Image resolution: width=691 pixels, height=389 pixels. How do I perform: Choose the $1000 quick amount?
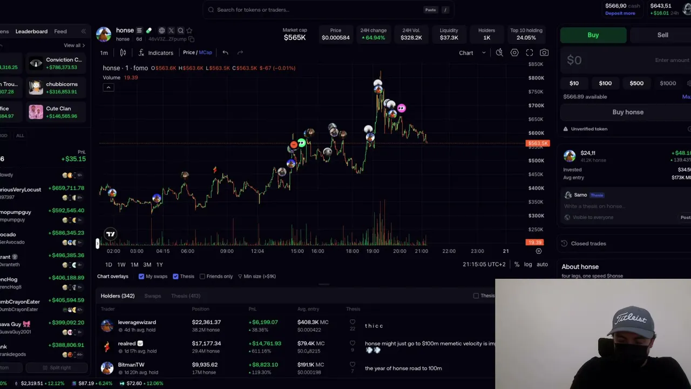(668, 83)
